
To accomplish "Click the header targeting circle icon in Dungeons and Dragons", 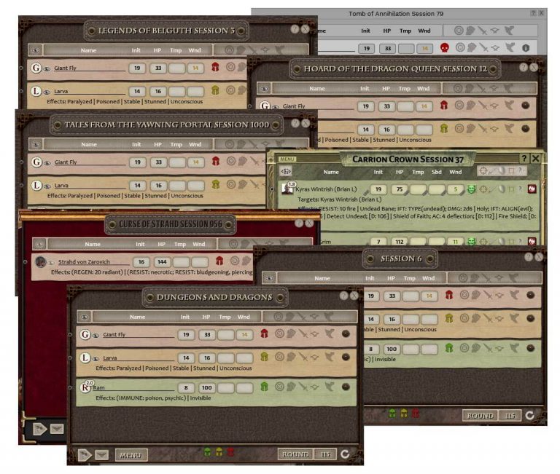I will [279, 317].
